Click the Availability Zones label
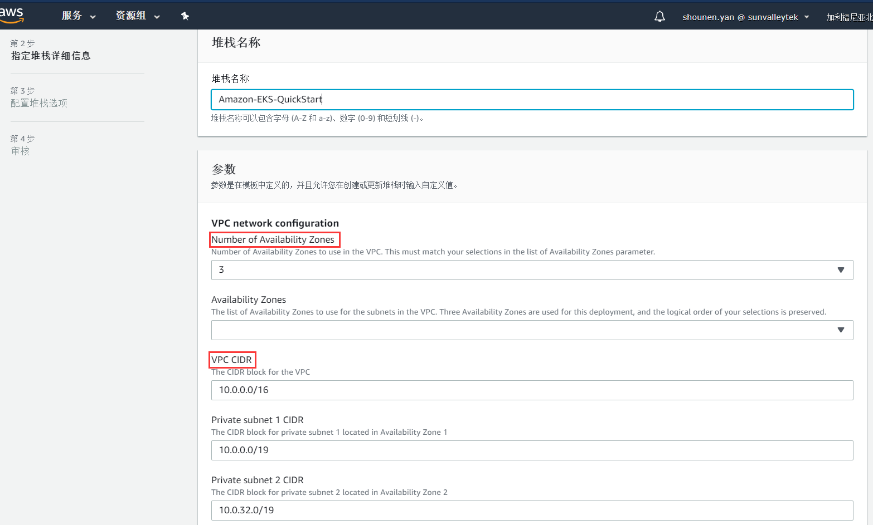873x525 pixels. pyautogui.click(x=249, y=300)
